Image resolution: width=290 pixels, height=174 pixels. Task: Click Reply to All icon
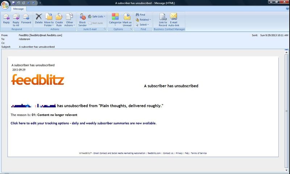16,18
